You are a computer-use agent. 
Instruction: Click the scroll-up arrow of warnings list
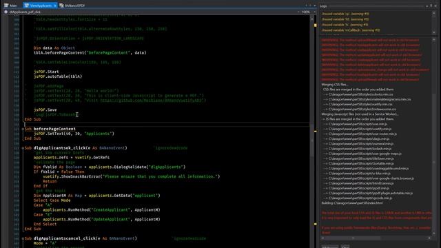(x=434, y=13)
